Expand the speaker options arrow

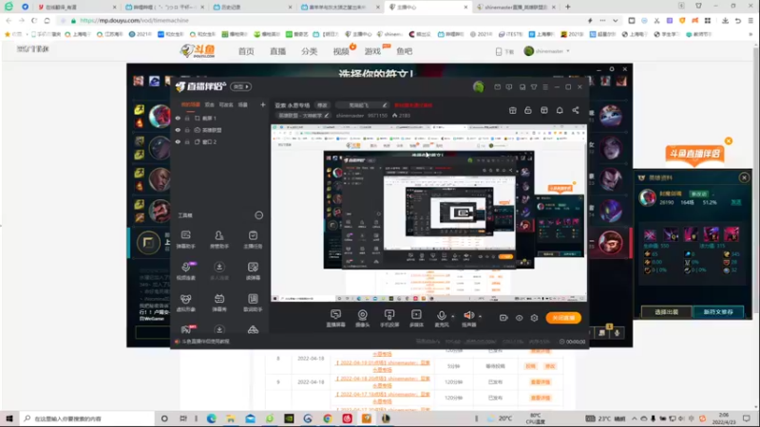[481, 317]
